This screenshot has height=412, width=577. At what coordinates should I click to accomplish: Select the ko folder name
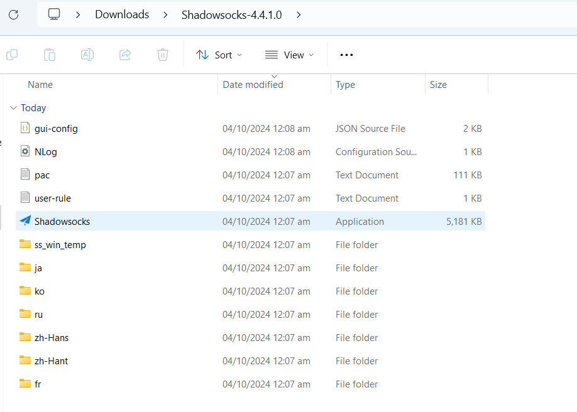(x=40, y=291)
